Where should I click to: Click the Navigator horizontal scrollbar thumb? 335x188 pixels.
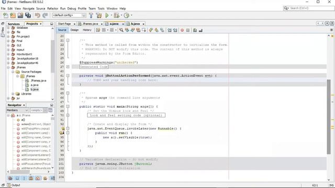(20, 172)
